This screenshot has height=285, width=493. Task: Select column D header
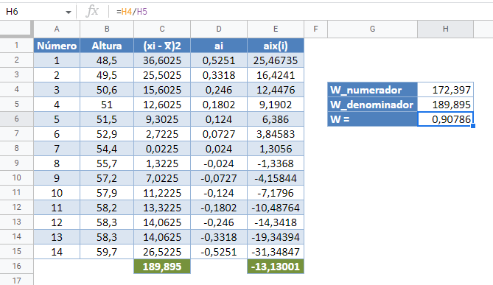click(219, 29)
